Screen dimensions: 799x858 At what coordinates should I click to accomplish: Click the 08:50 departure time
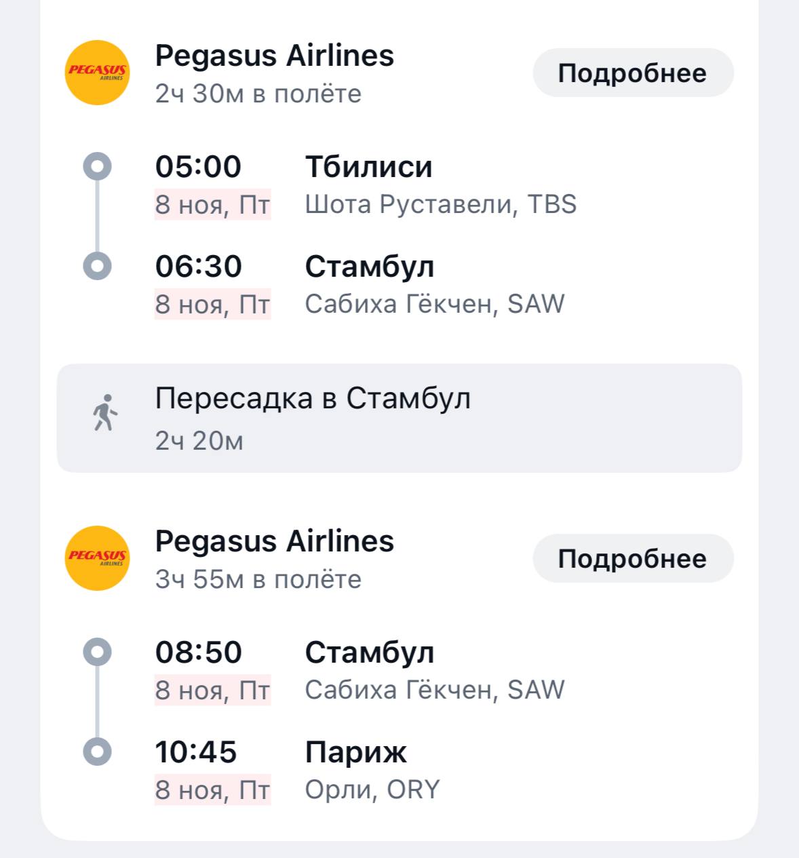tap(198, 652)
